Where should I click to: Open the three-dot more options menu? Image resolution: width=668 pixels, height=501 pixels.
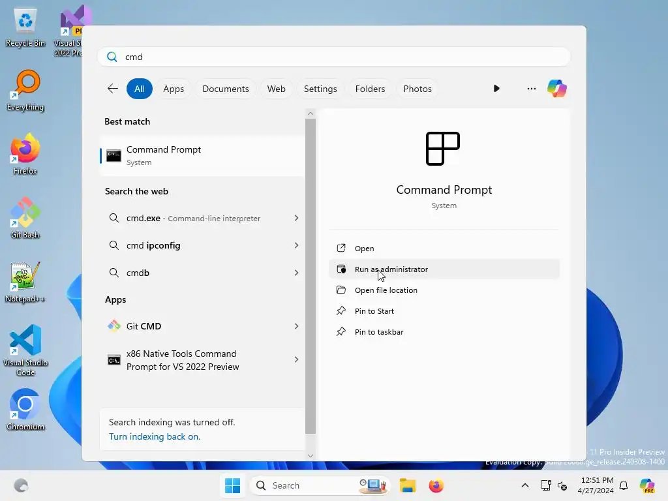click(x=531, y=89)
